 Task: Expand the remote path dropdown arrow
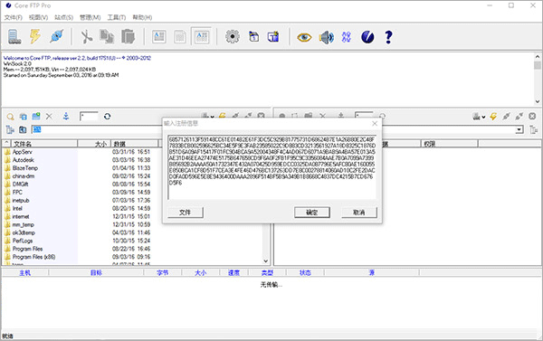coord(519,130)
